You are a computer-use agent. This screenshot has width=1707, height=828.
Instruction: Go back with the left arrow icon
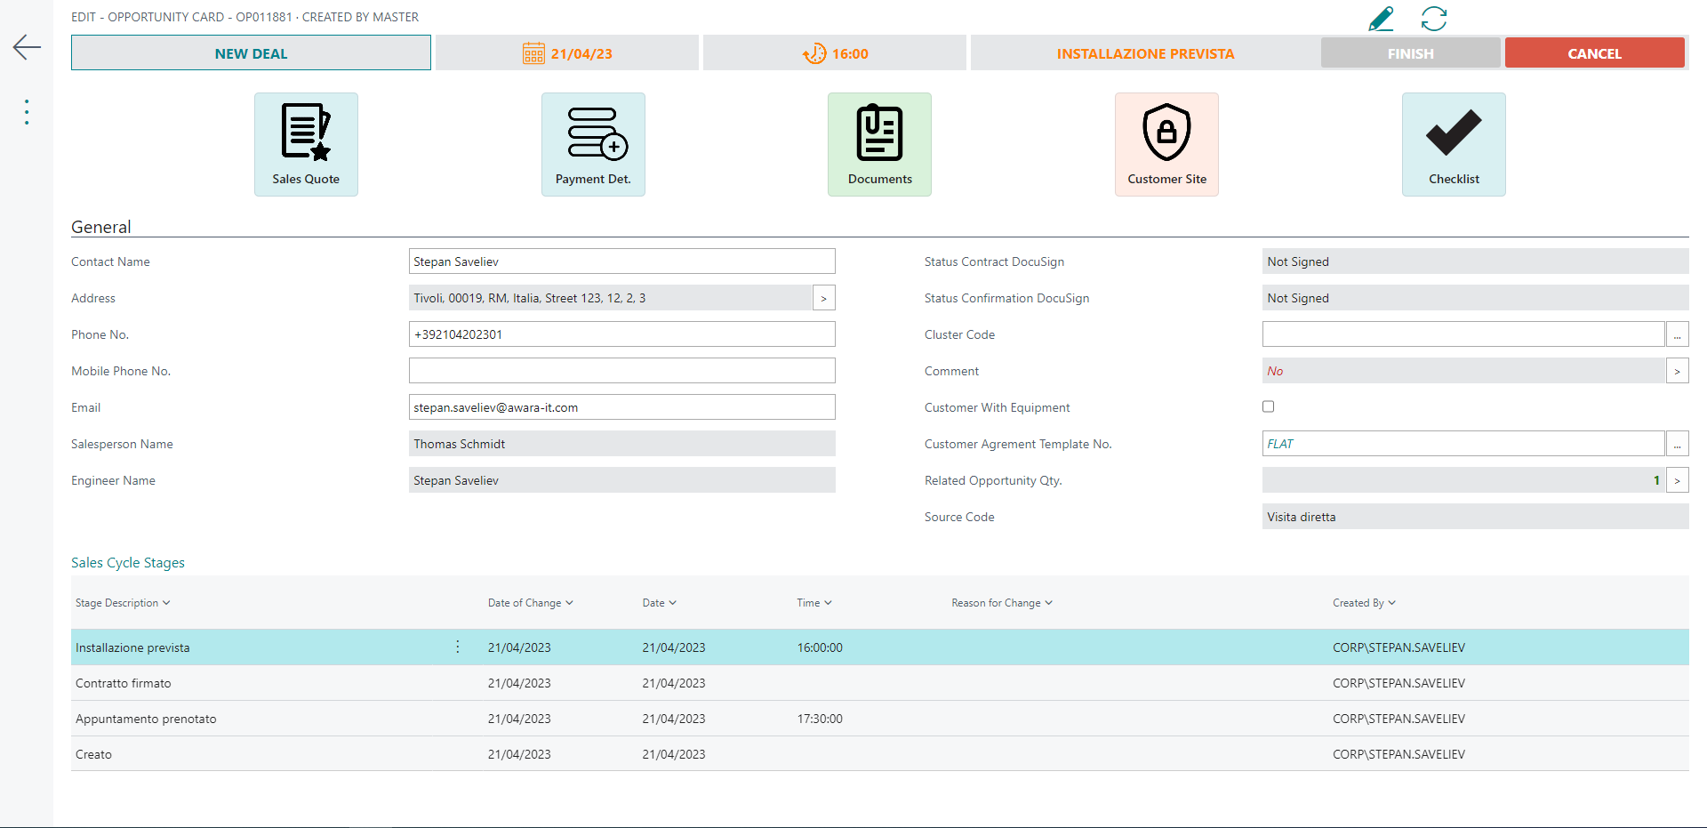click(27, 47)
